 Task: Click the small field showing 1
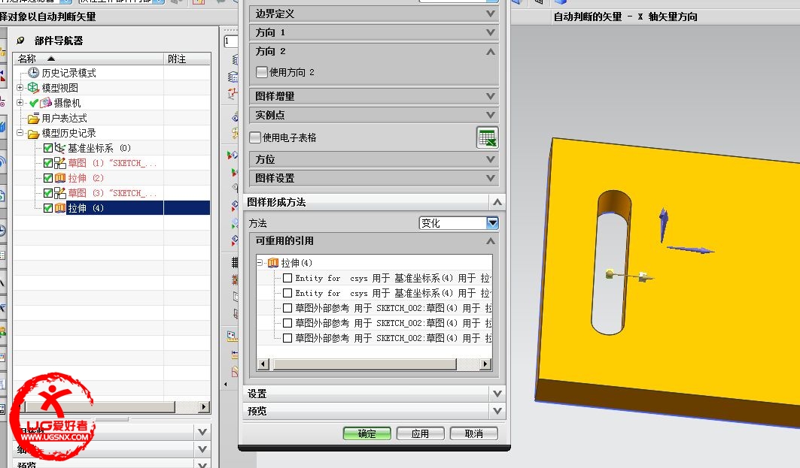[x=231, y=41]
